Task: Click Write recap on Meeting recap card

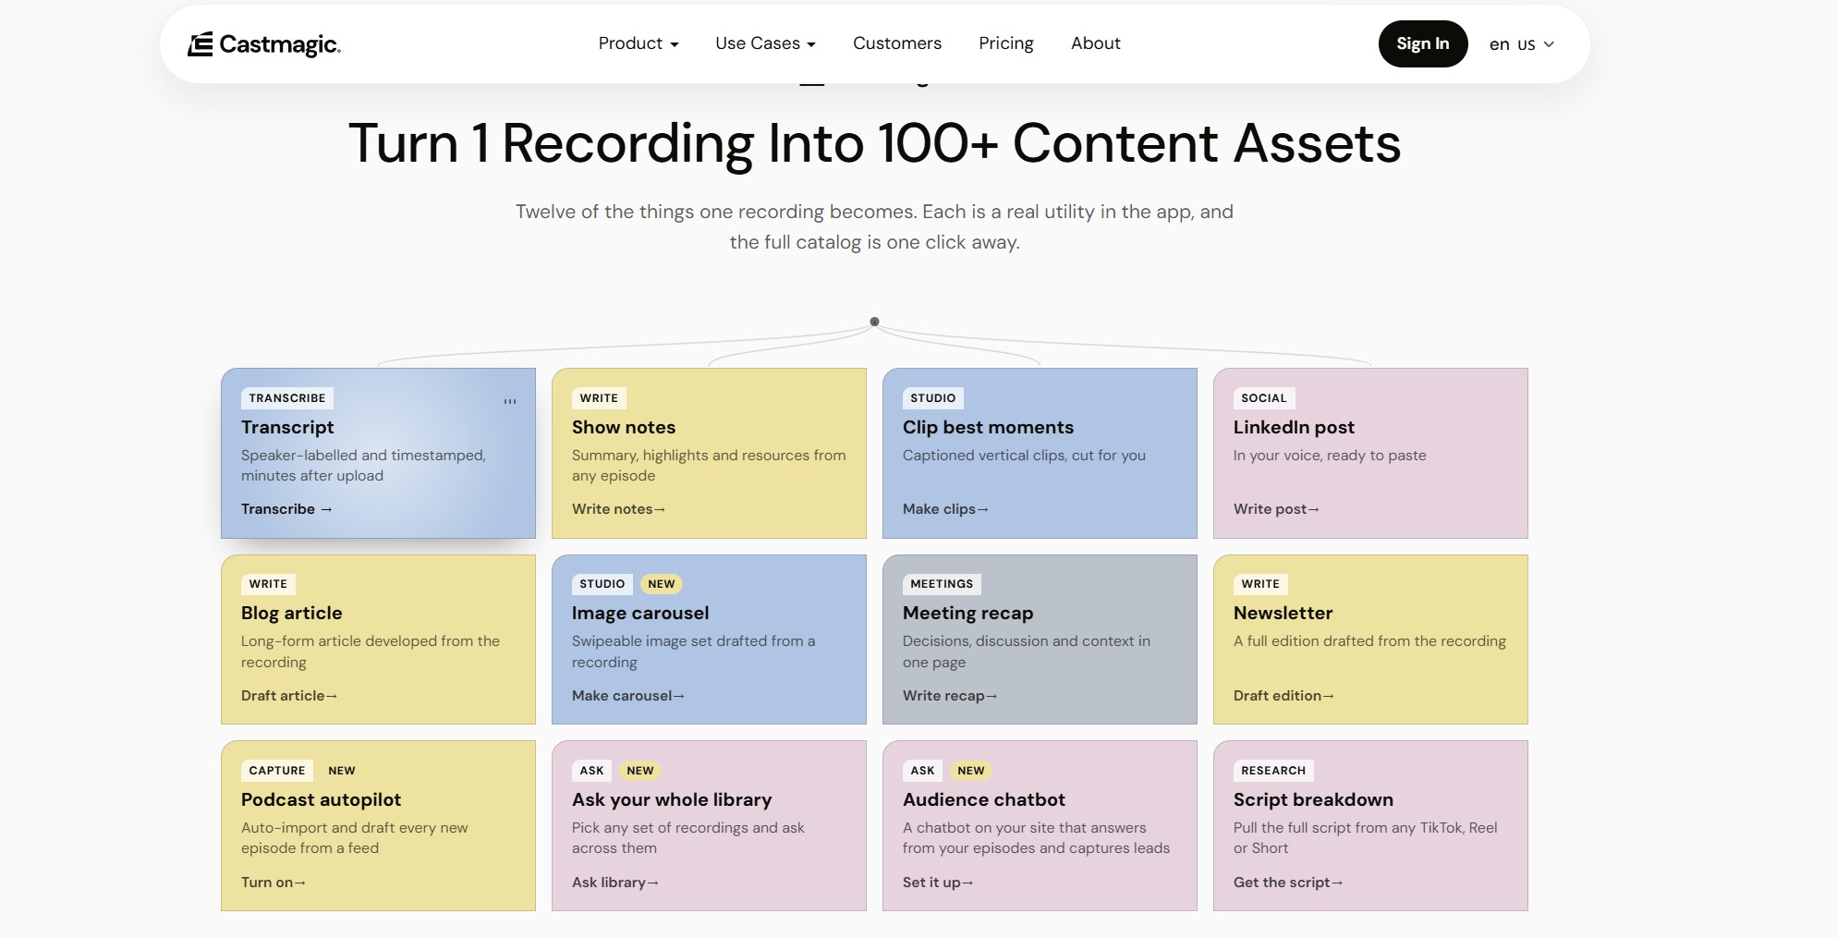Action: pos(950,696)
